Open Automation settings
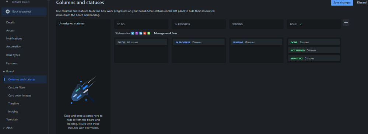Viewport: 368px width, 134px height. (x=14, y=47)
